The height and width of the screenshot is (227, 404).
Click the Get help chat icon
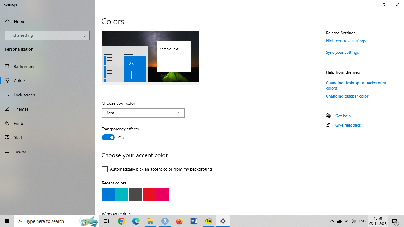[x=328, y=116]
